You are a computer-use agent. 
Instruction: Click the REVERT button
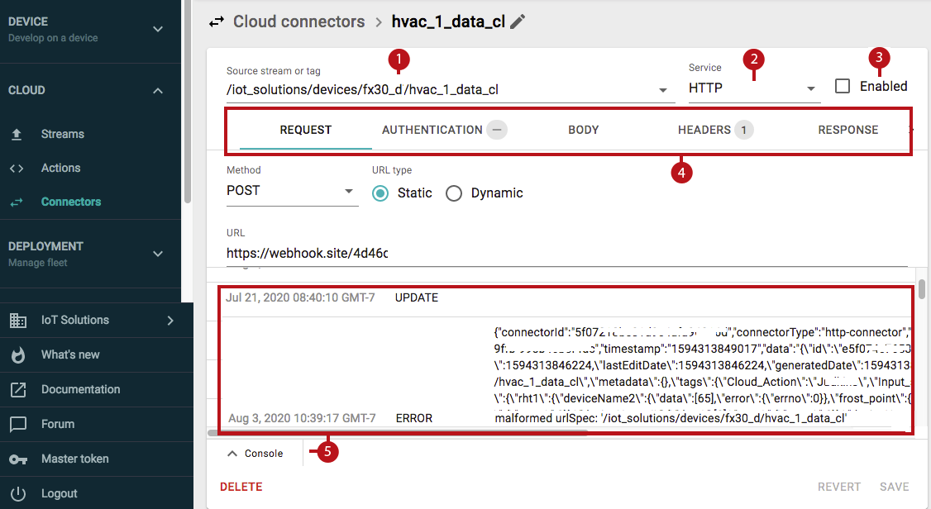tap(839, 487)
